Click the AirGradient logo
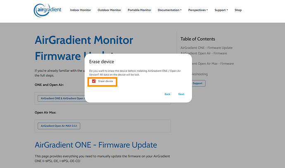Image resolution: width=285 pixels, height=168 pixels. (47, 10)
